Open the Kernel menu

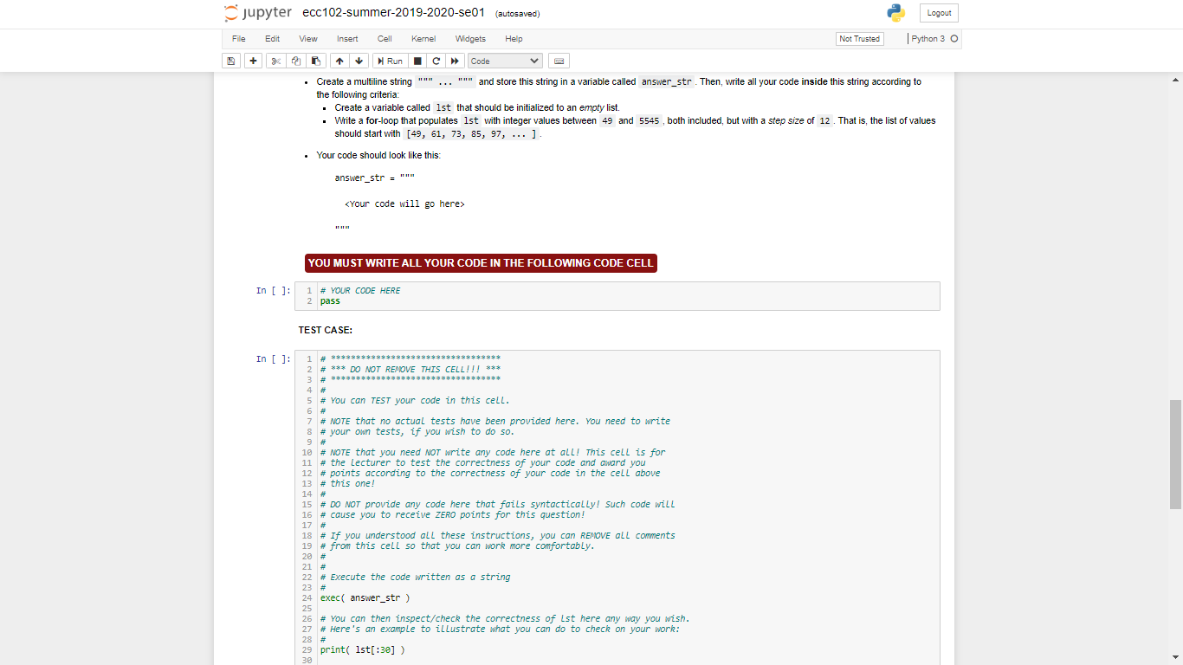point(423,38)
